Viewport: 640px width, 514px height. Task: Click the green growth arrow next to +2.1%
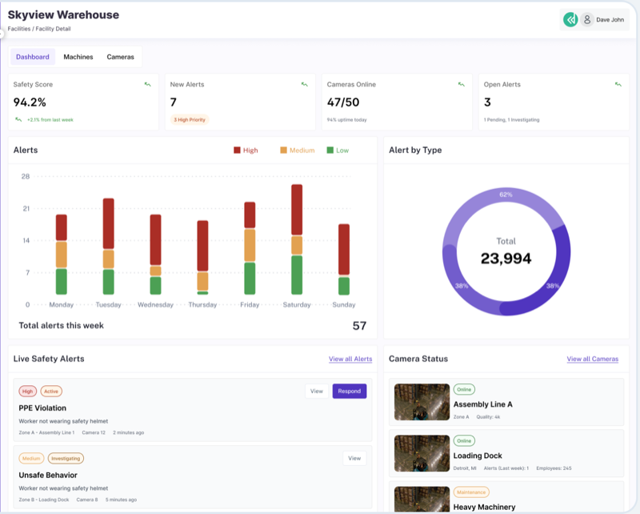[18, 118]
